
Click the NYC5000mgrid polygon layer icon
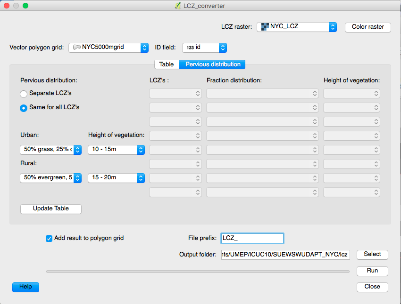pos(77,47)
